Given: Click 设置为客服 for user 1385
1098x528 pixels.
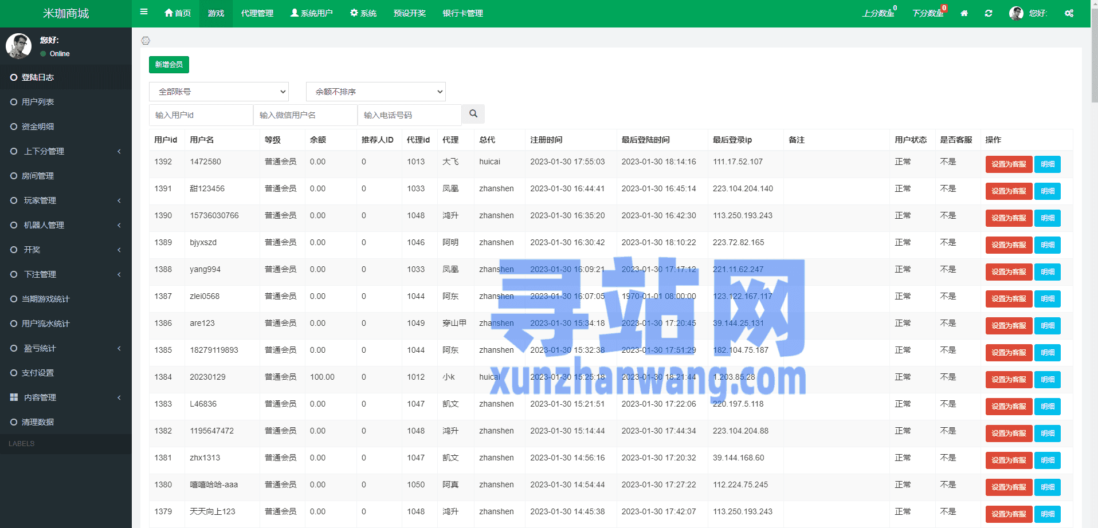Looking at the screenshot, I should tap(1009, 353).
